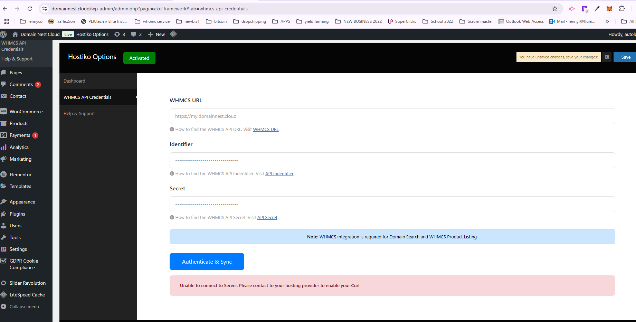Open the bitcoin bookmark folder
This screenshot has height=322, width=636.
[x=216, y=21]
